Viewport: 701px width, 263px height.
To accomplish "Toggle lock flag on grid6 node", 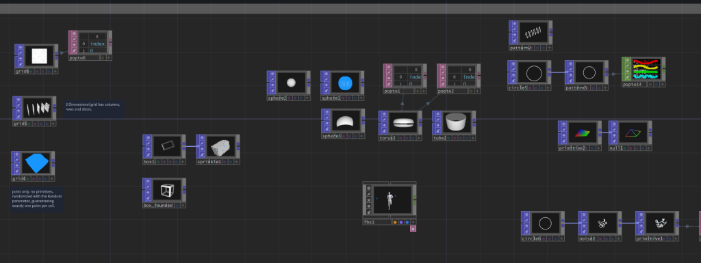I will [21, 64].
